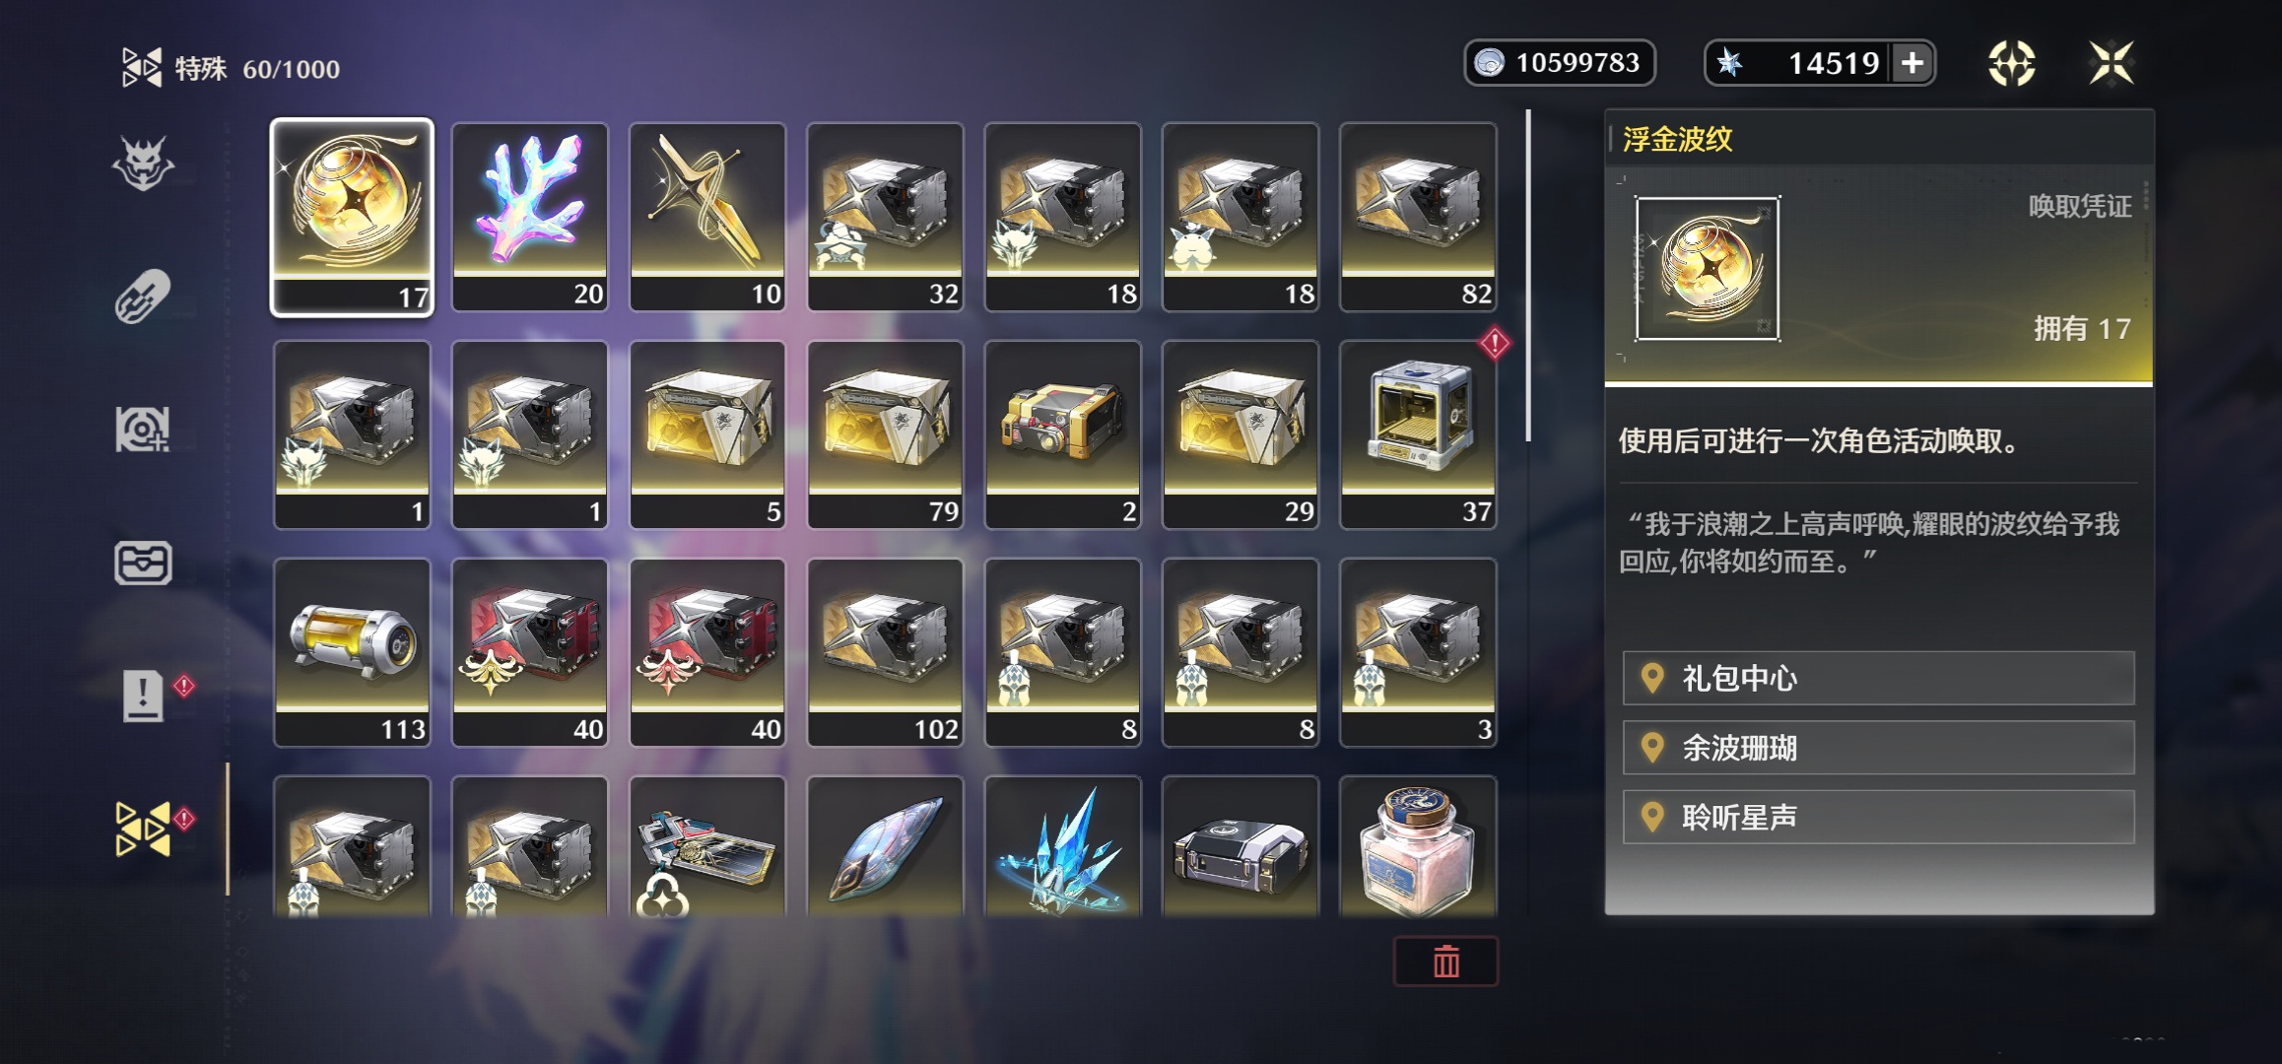Select the yellow-black device item count 2
The width and height of the screenshot is (2282, 1064).
pos(1062,434)
